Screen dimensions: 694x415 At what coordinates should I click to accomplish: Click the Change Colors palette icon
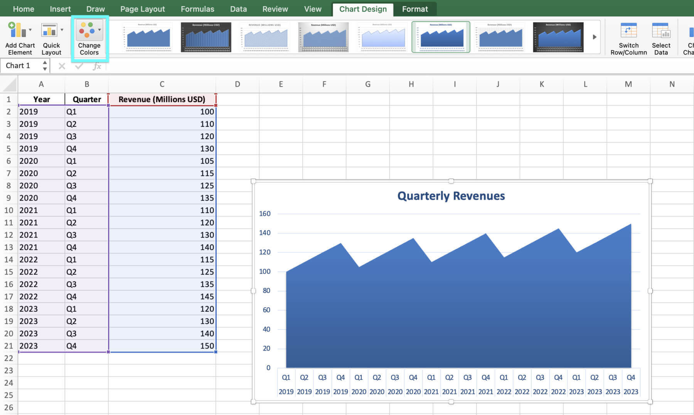87,30
